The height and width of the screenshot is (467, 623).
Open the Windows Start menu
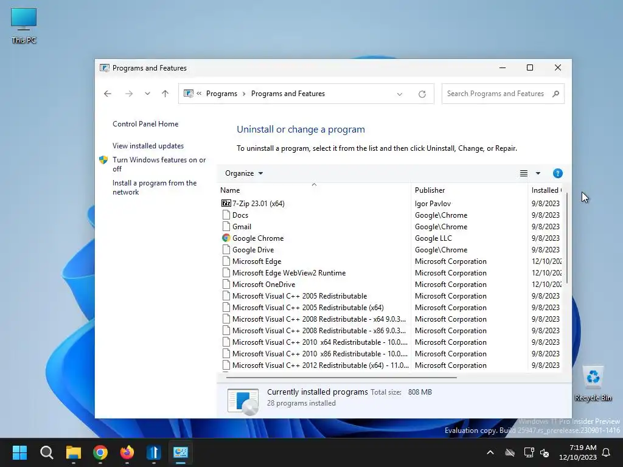pyautogui.click(x=19, y=452)
